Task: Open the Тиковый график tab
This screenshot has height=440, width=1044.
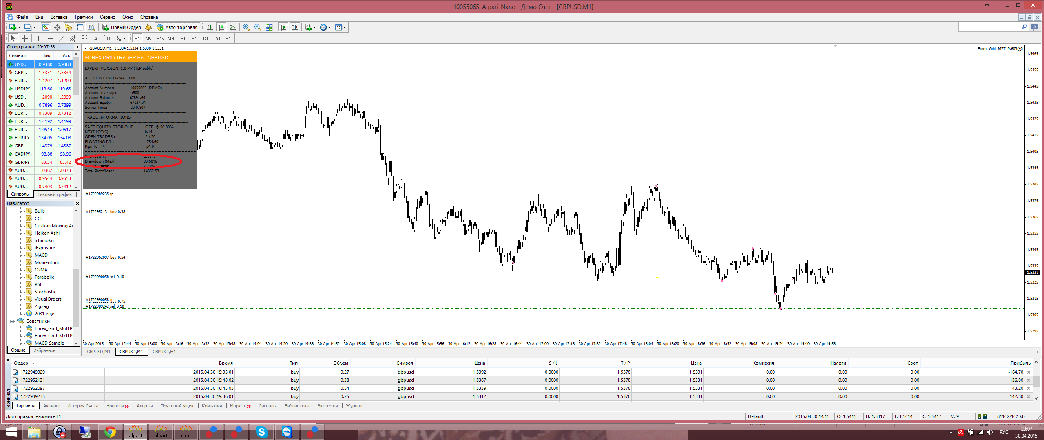Action: click(x=55, y=194)
